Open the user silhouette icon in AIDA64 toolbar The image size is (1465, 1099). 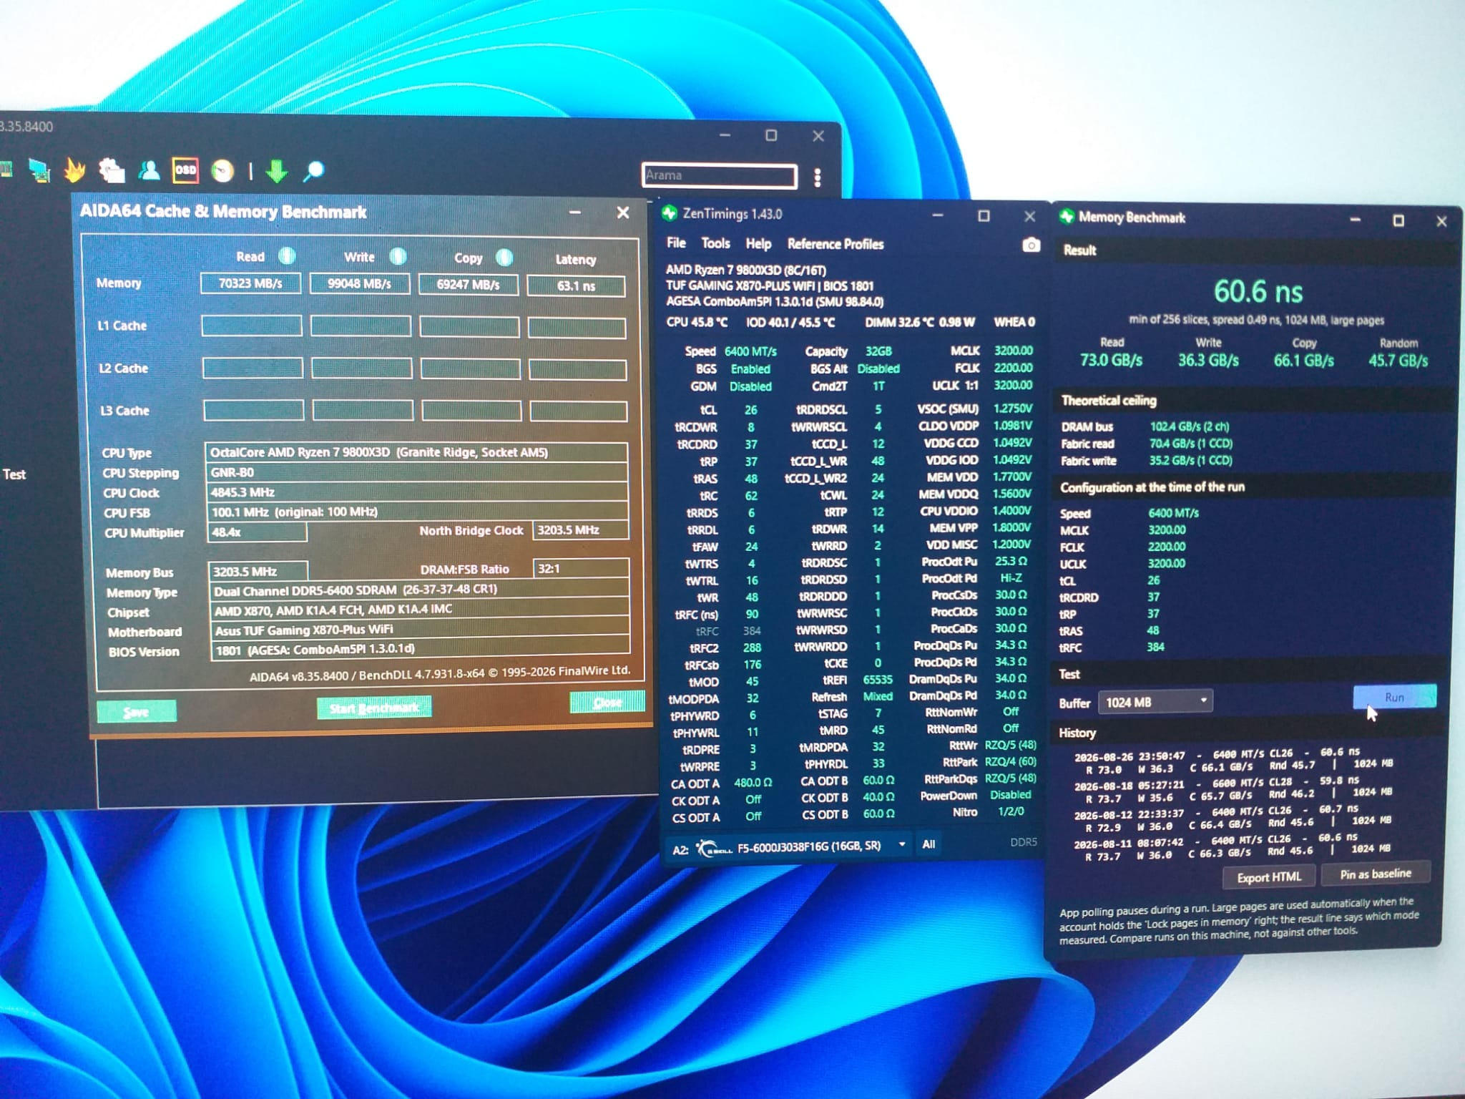tap(150, 170)
